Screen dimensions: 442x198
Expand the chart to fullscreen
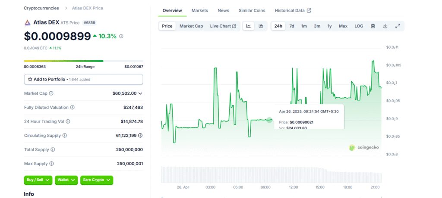click(x=398, y=26)
